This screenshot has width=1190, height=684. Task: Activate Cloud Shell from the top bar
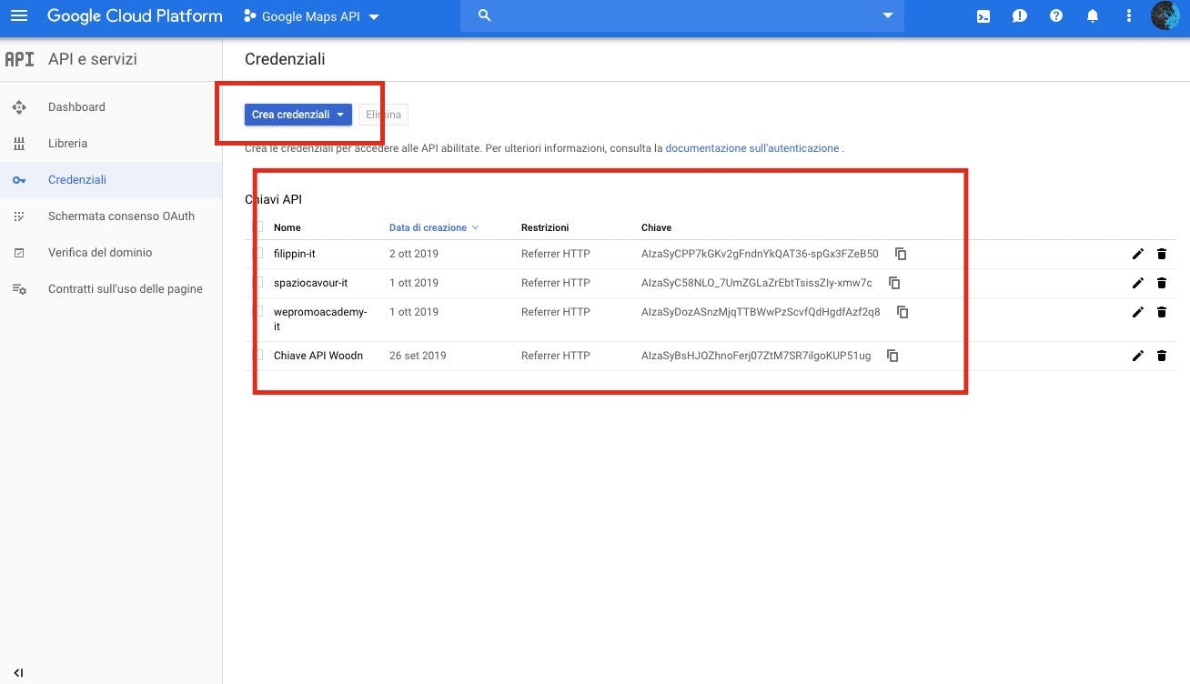(983, 15)
